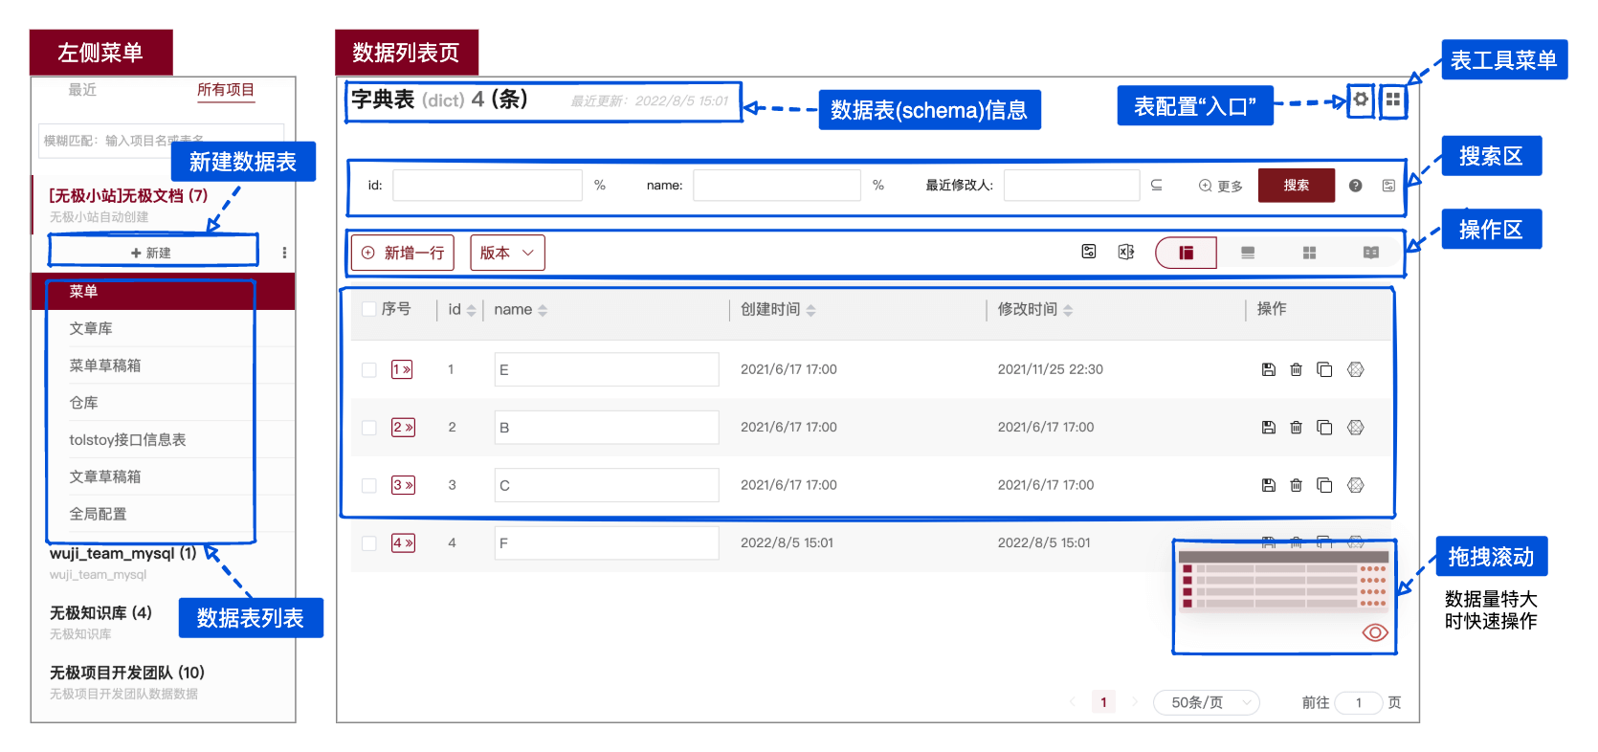Check the checkbox for row 4 (F)
This screenshot has width=1598, height=752.
pyautogui.click(x=369, y=543)
